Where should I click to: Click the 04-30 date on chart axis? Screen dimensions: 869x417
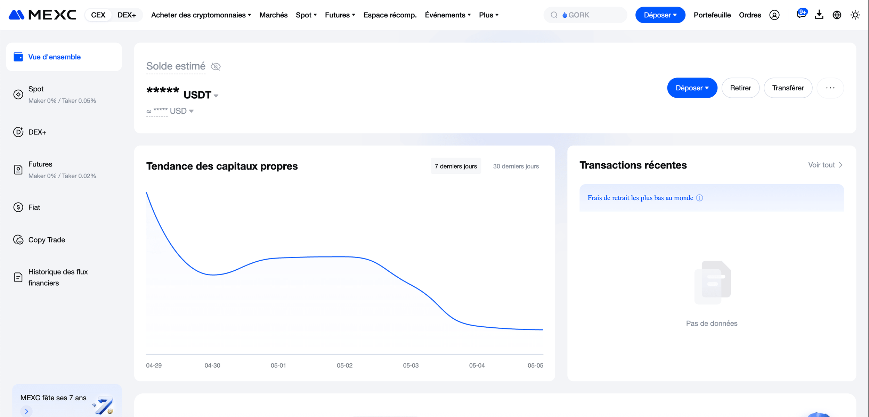click(x=212, y=366)
